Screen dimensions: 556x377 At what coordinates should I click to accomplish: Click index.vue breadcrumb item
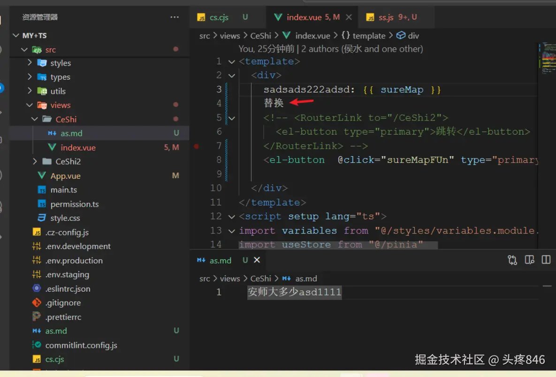point(307,36)
